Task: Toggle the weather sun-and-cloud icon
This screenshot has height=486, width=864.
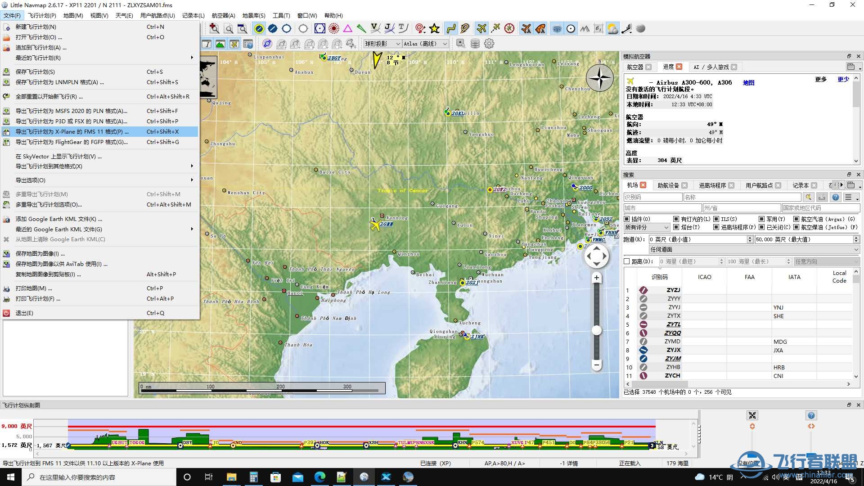Action: coord(612,29)
